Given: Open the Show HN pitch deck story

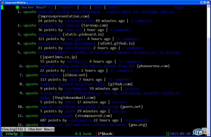Looking at the screenshot, I should coord(106,12).
